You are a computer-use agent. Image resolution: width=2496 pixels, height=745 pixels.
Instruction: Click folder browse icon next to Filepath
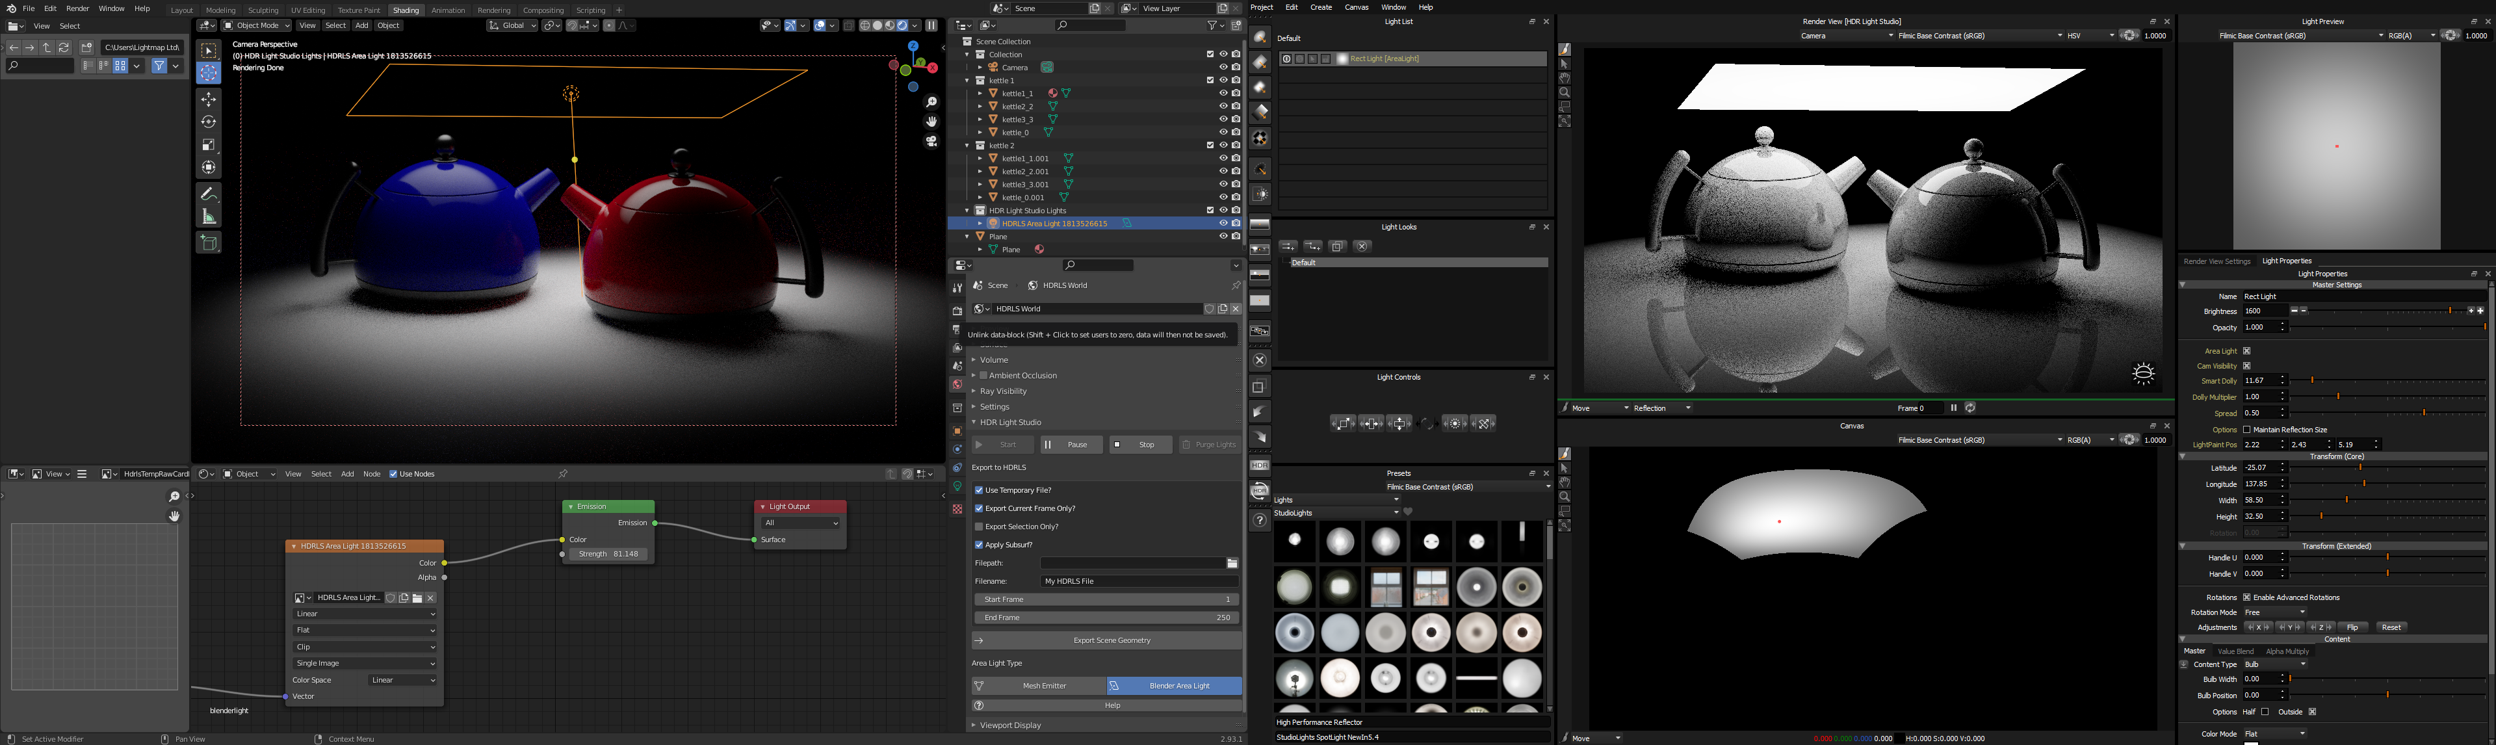(1232, 564)
